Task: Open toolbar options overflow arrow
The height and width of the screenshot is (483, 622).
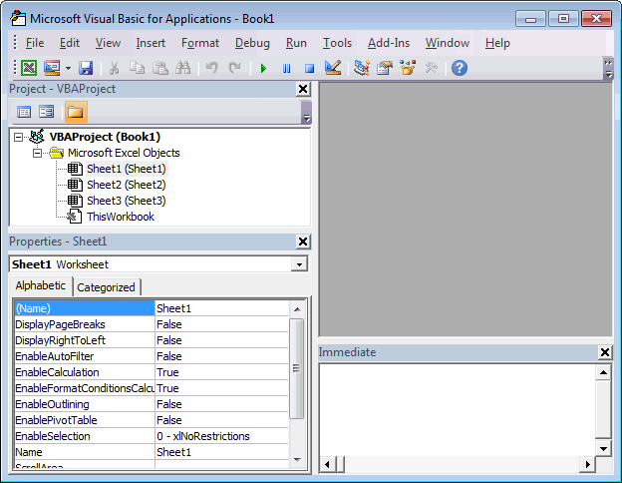Action: click(x=608, y=69)
